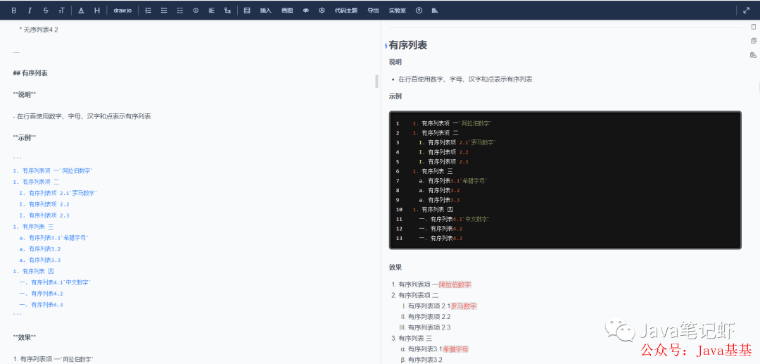The image size is (760, 364).
Task: Insert an ordered list
Action: [x=148, y=10]
